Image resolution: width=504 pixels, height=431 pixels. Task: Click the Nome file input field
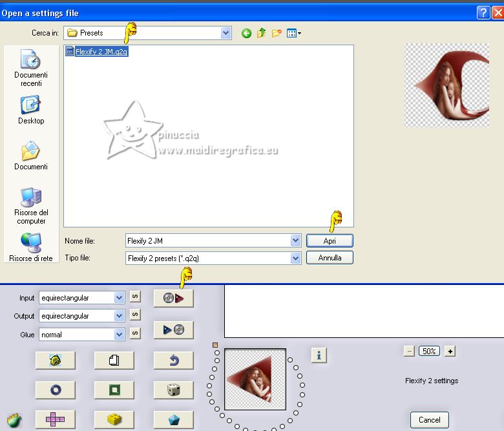(x=208, y=241)
